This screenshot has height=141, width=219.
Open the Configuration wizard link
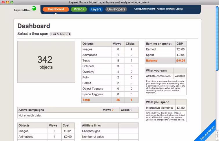point(145,9)
